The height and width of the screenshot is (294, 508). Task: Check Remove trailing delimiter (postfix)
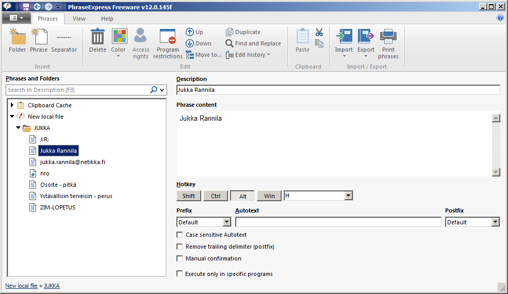(179, 247)
